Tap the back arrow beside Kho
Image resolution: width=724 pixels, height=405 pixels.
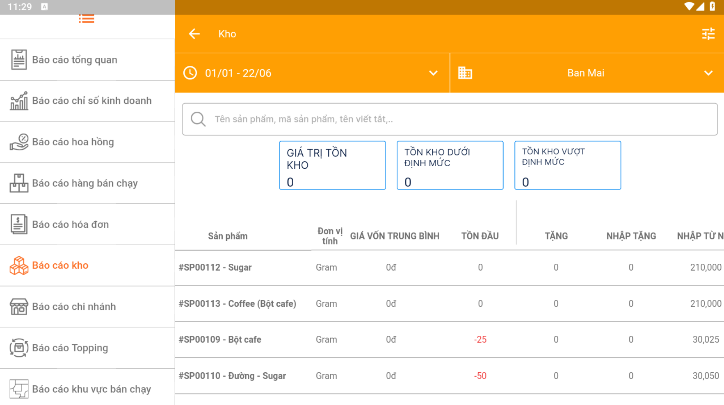tap(194, 34)
